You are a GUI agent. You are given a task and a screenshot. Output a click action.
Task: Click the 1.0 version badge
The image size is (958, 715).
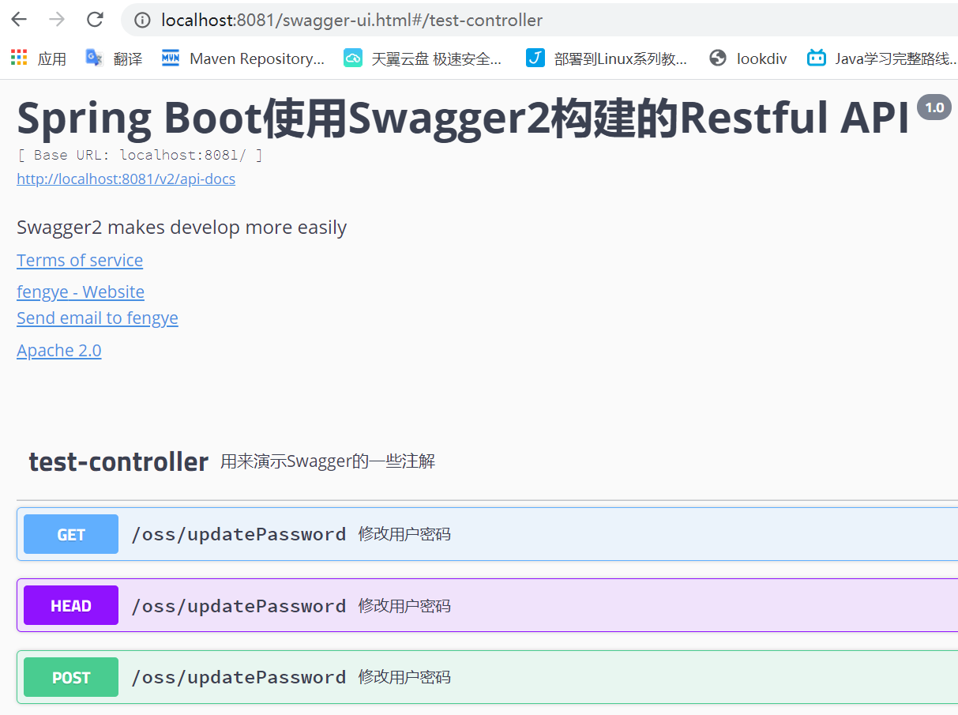[934, 107]
